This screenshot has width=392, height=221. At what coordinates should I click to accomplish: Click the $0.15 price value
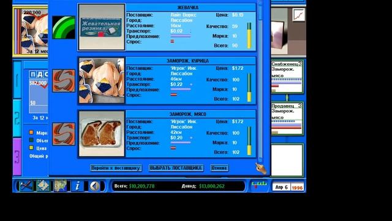[x=238, y=15]
